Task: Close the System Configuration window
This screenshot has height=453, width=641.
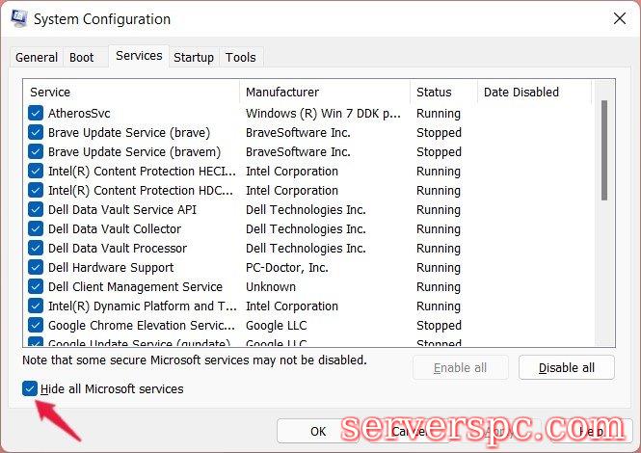Action: (x=617, y=18)
